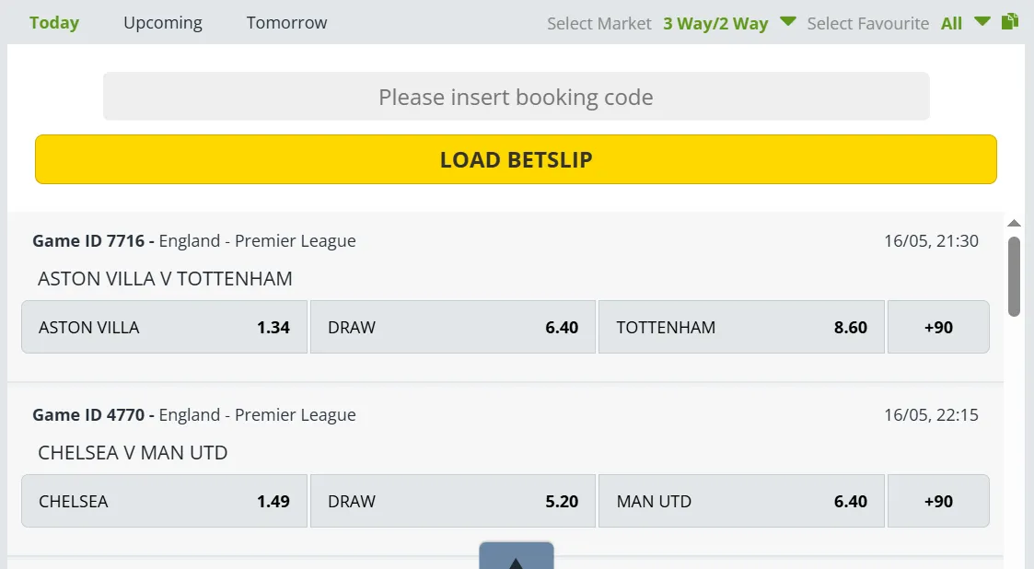Open the Select Market dropdown arrow
1034x569 pixels.
pos(787,21)
